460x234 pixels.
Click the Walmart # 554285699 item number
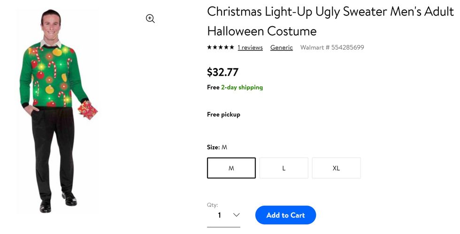click(332, 48)
